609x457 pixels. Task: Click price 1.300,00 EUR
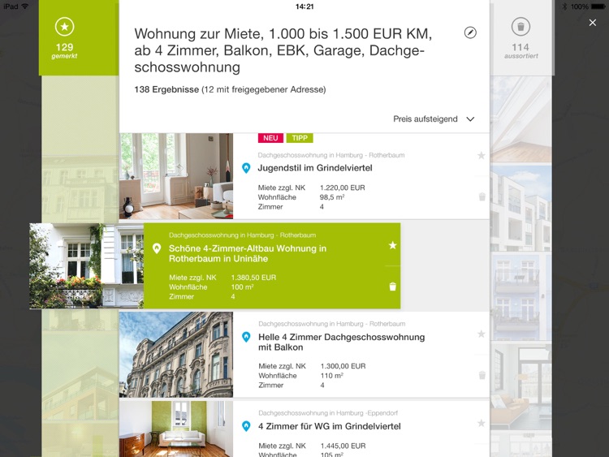[x=343, y=366]
